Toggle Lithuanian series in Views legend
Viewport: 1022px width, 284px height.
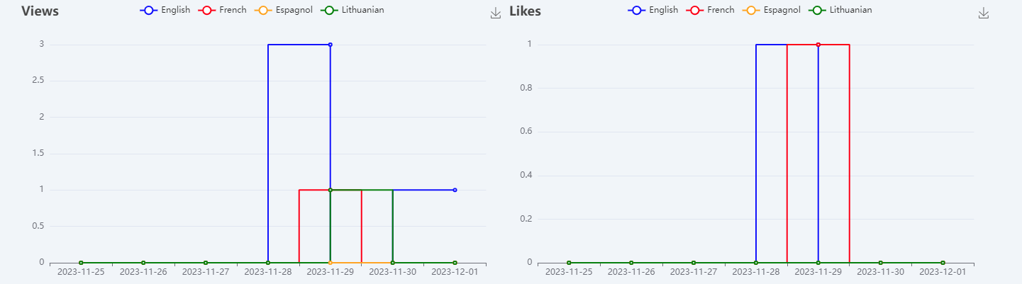coord(352,10)
